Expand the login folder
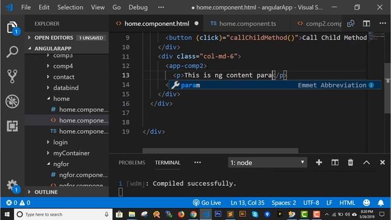The width and height of the screenshot is (391, 220). coord(60,142)
